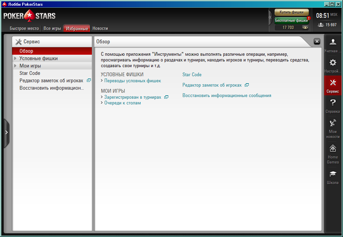Open Зарегистрирован в турнирах link
This screenshot has width=343, height=237.
[x=132, y=97]
